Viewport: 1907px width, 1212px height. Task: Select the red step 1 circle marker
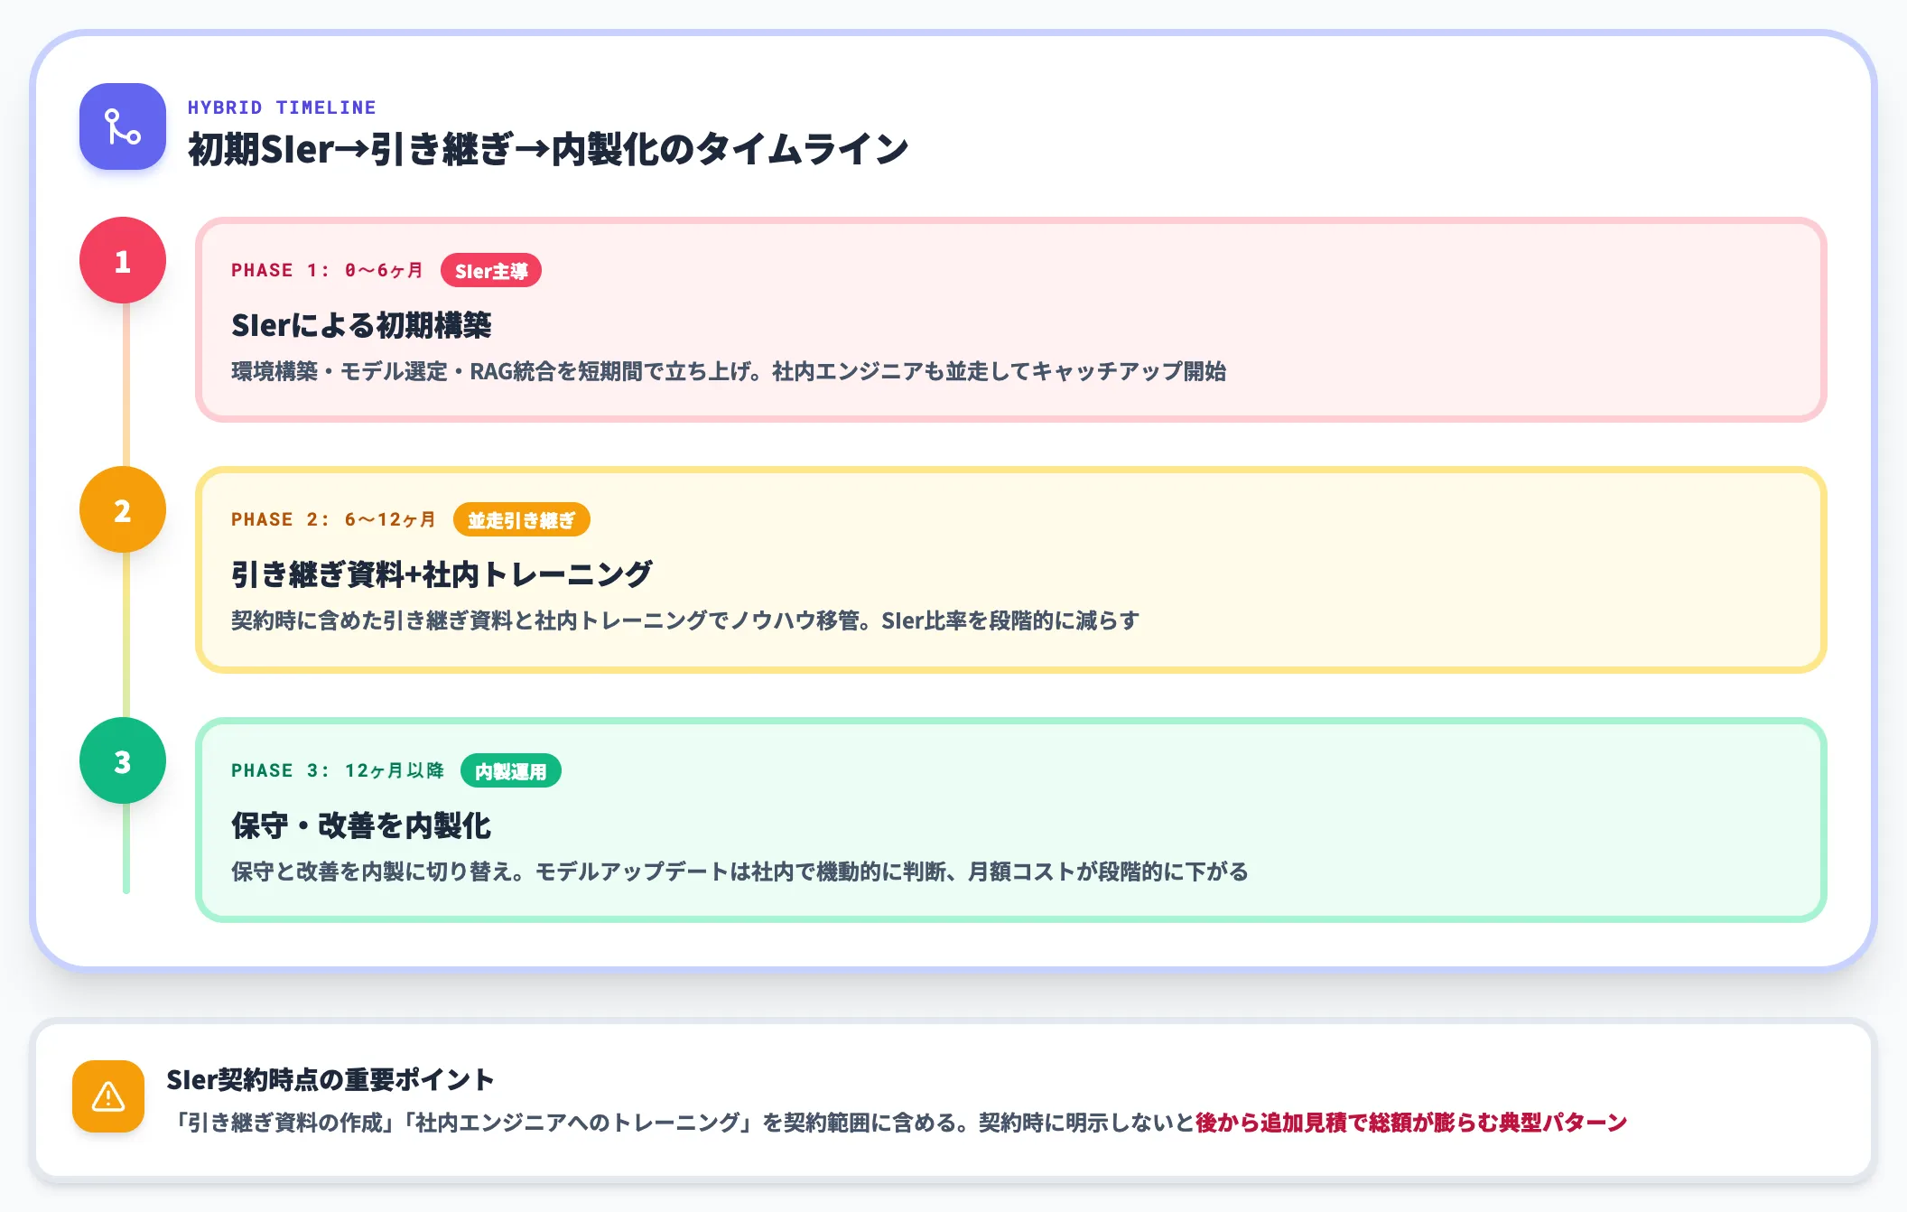pos(123,260)
